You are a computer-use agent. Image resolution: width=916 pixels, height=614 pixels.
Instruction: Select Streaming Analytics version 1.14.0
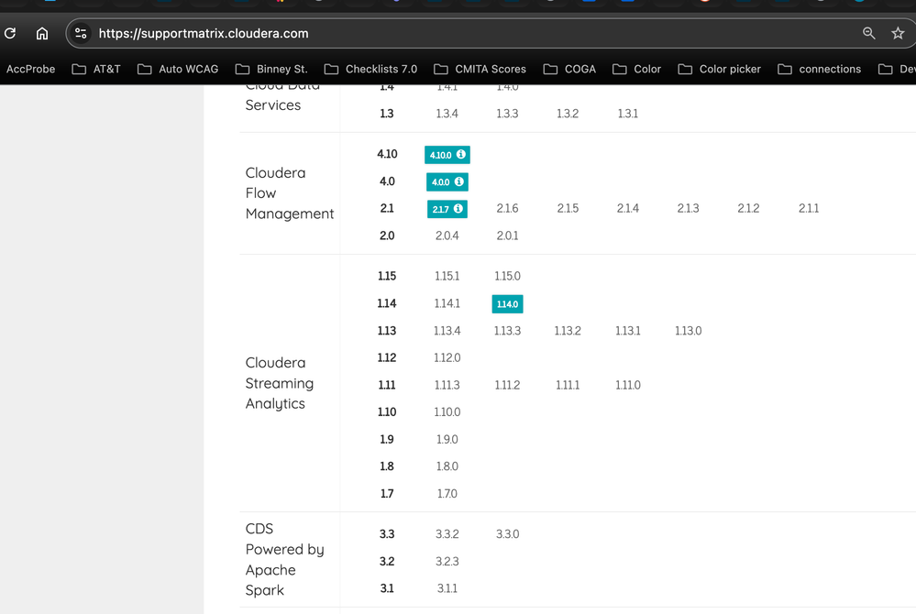(x=507, y=304)
